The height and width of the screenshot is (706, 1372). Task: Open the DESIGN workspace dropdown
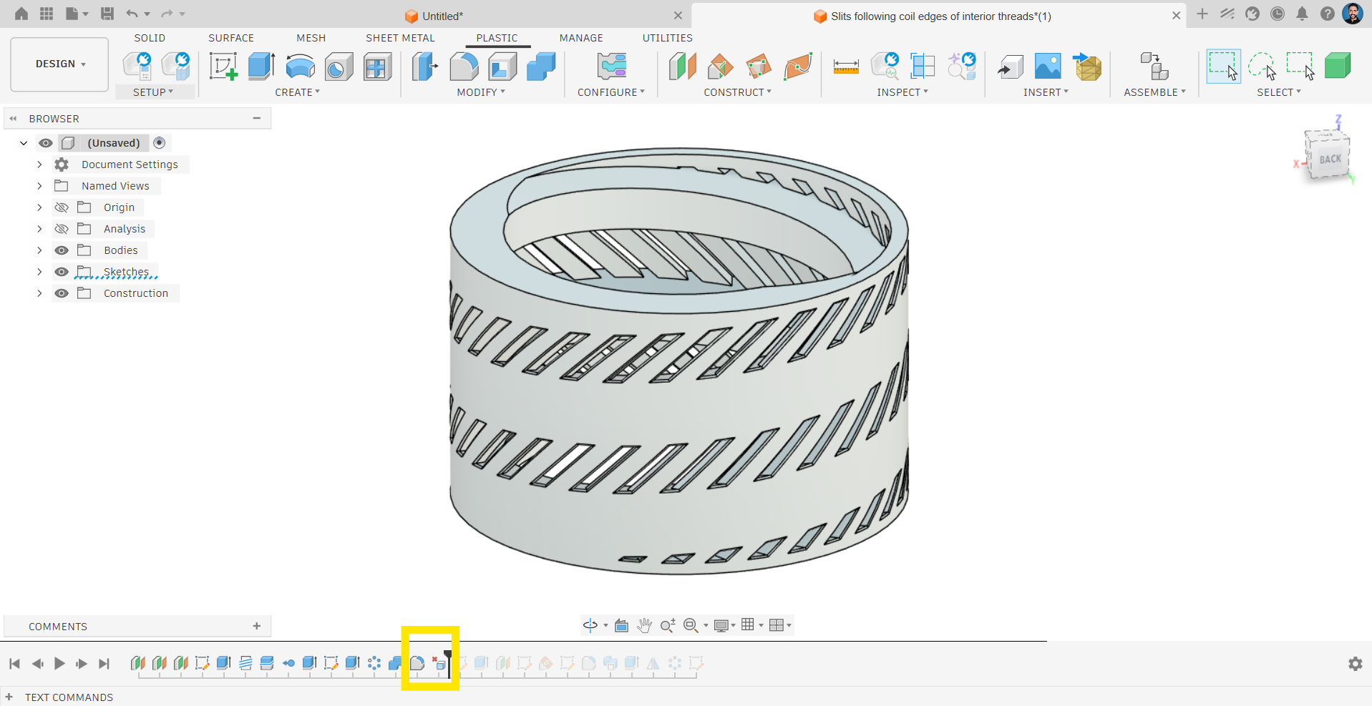tap(60, 64)
